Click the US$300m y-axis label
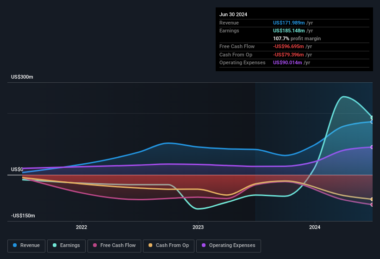 (x=22, y=77)
